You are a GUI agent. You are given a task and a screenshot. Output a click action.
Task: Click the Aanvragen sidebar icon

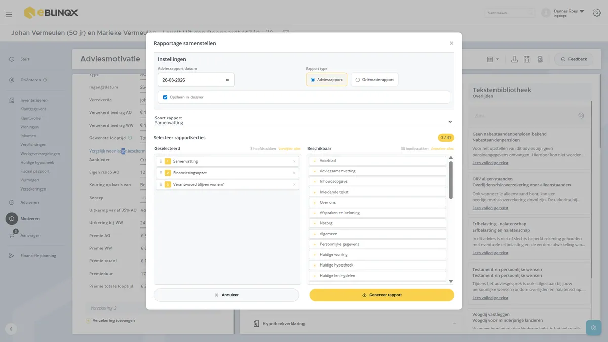pos(12,235)
